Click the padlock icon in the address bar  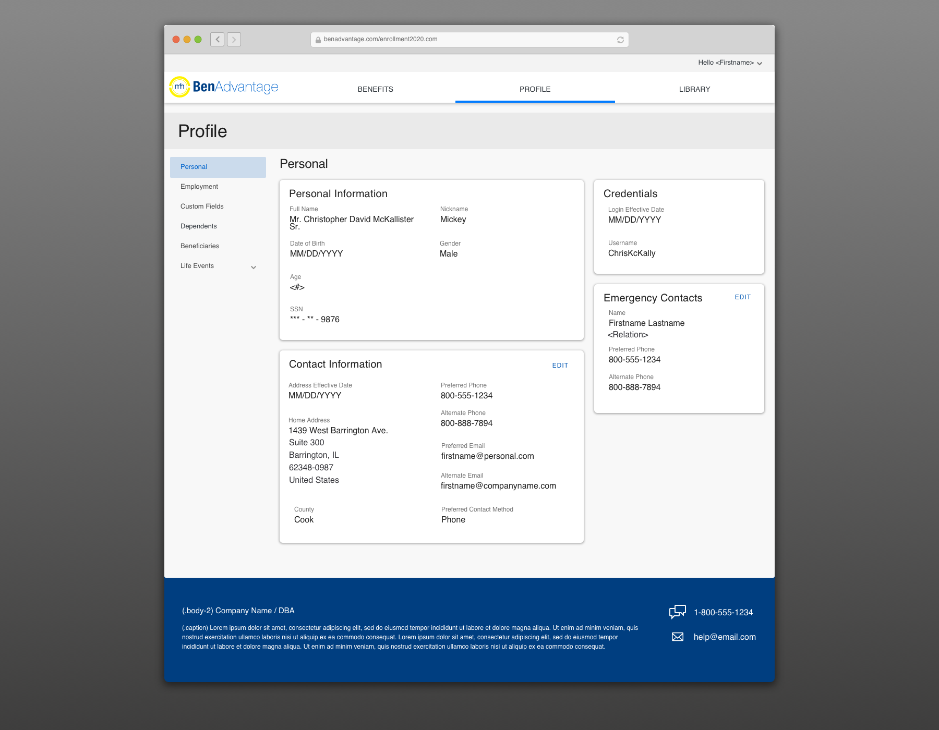pos(318,40)
